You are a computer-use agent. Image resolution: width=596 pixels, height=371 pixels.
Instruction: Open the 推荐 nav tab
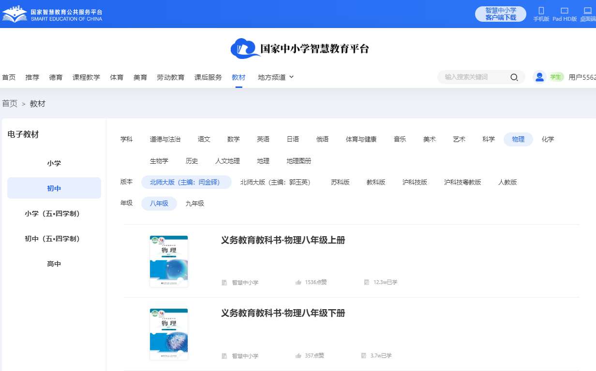pos(32,77)
